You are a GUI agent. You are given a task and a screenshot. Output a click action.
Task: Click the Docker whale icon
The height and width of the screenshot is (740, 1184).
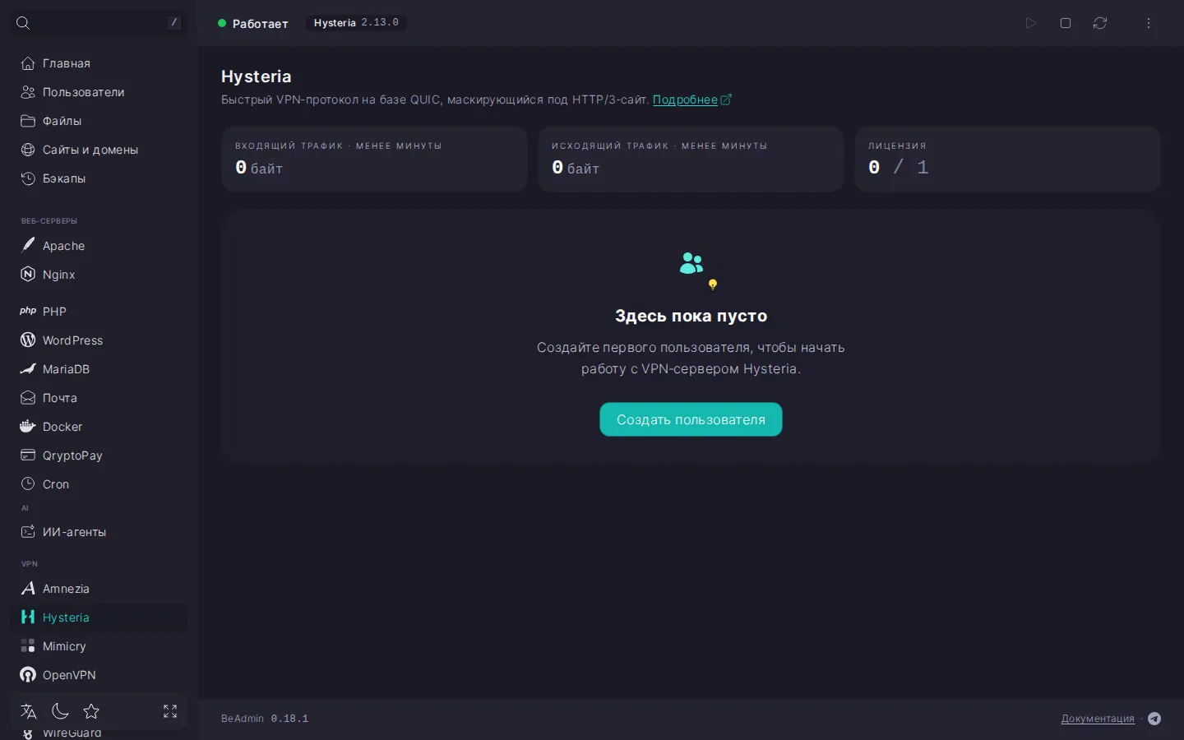(x=28, y=426)
